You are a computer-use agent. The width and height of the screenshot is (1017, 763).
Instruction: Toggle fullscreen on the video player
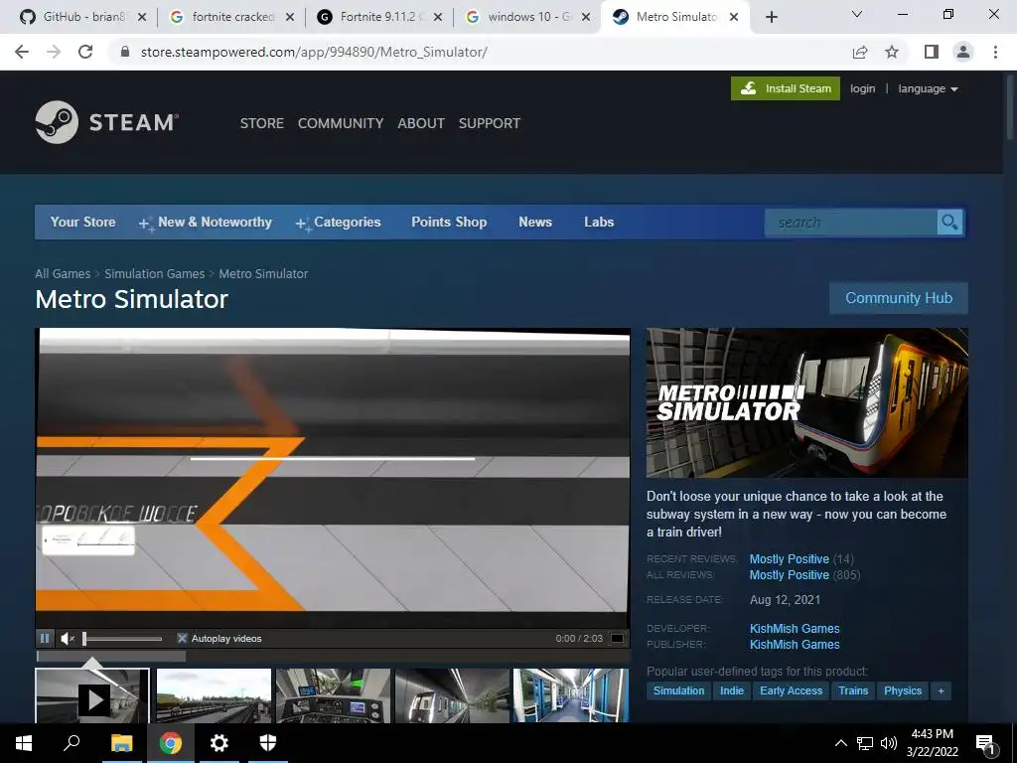(x=618, y=639)
